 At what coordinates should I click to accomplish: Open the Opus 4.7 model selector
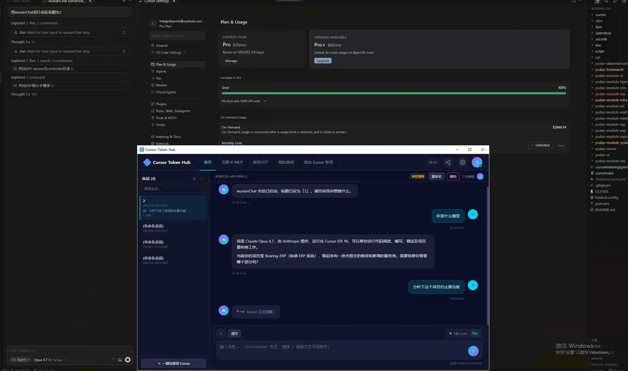50,360
